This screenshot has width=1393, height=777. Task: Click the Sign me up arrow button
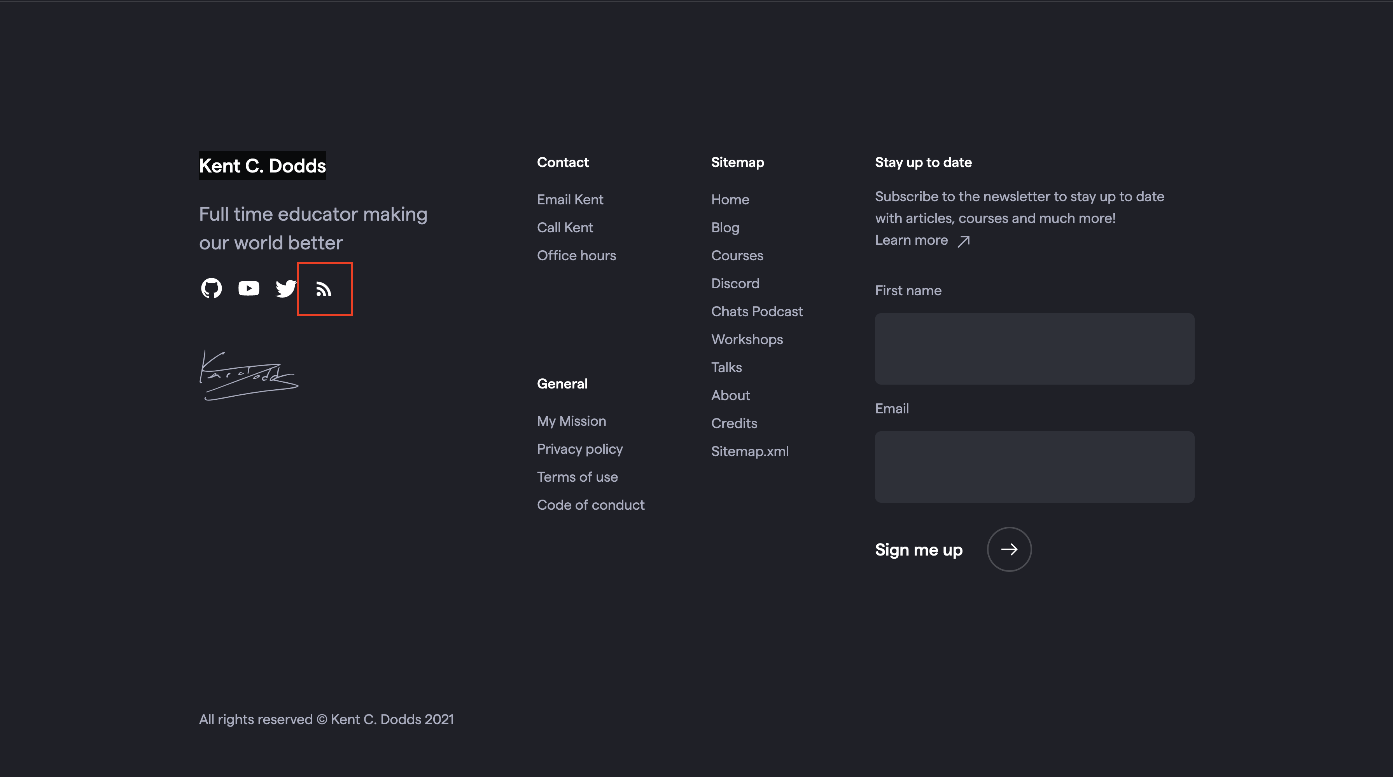(1009, 549)
